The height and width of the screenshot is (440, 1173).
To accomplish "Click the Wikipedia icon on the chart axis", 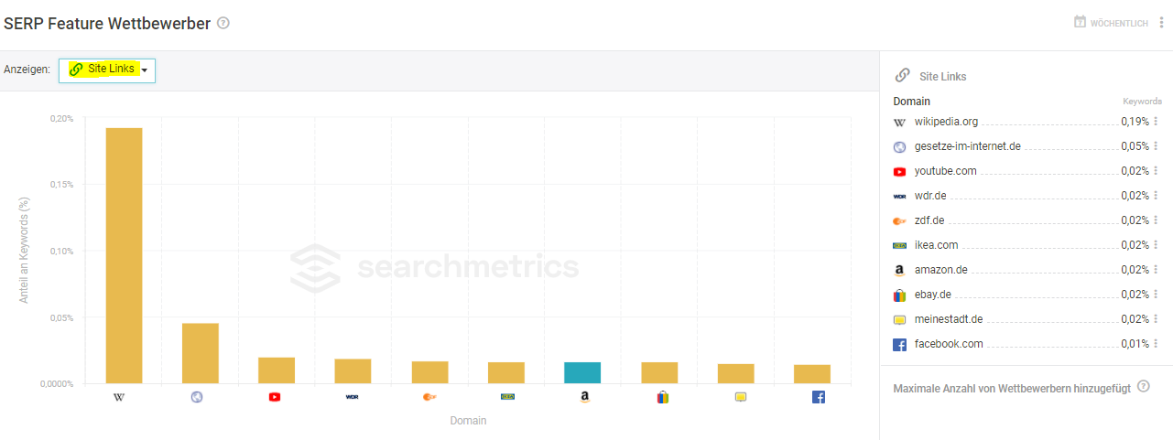I will click(118, 397).
